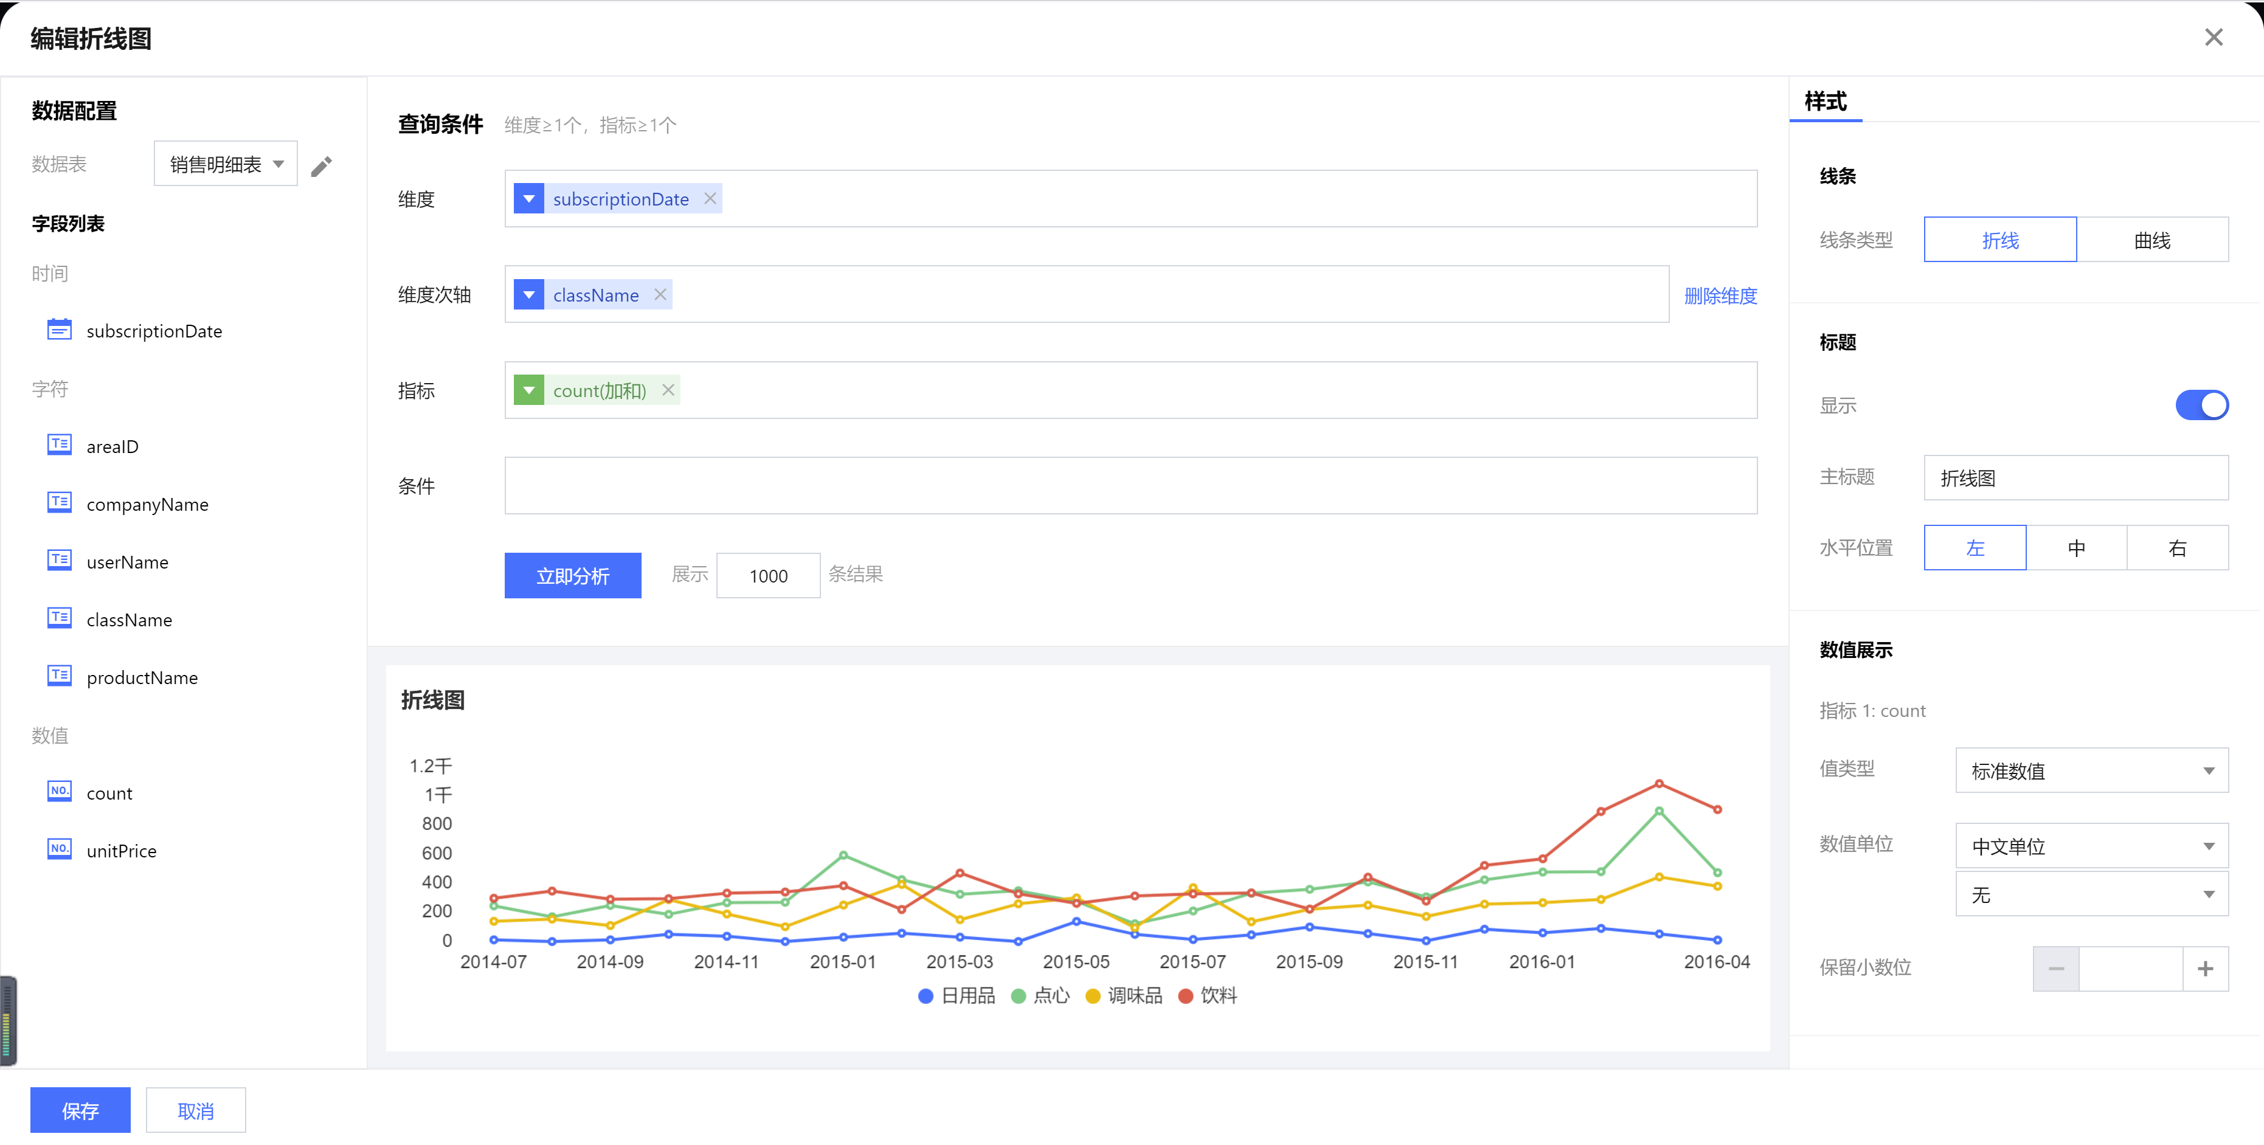Remove className tag from secondary dimension
The height and width of the screenshot is (1145, 2264).
tap(660, 296)
